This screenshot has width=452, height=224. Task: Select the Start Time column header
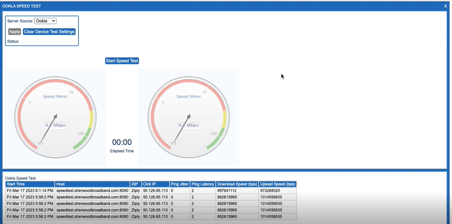30,184
